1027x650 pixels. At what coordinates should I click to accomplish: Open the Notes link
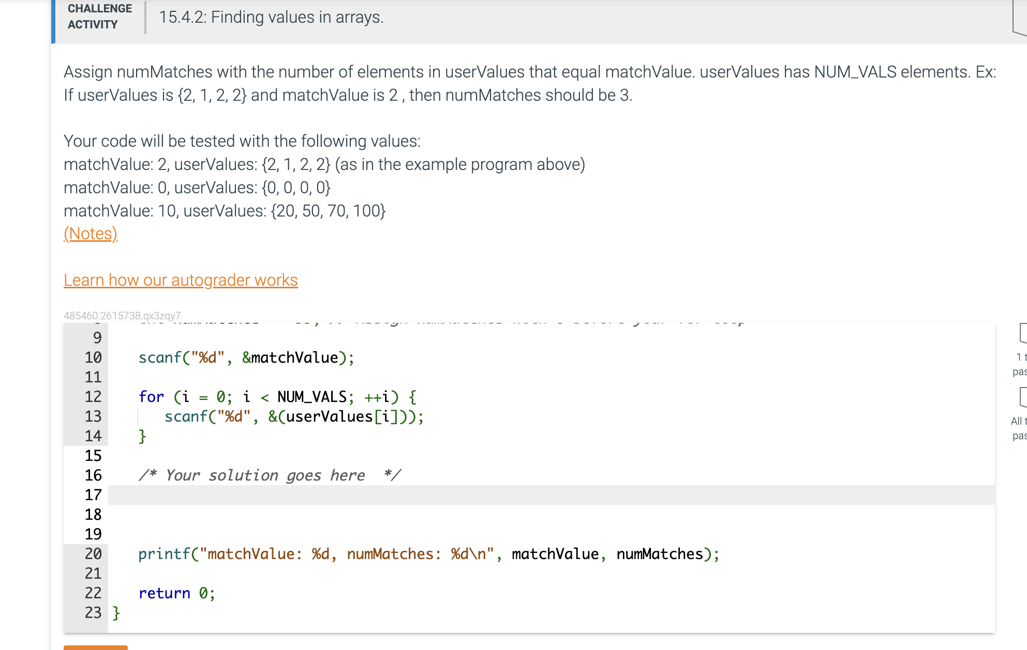point(91,234)
